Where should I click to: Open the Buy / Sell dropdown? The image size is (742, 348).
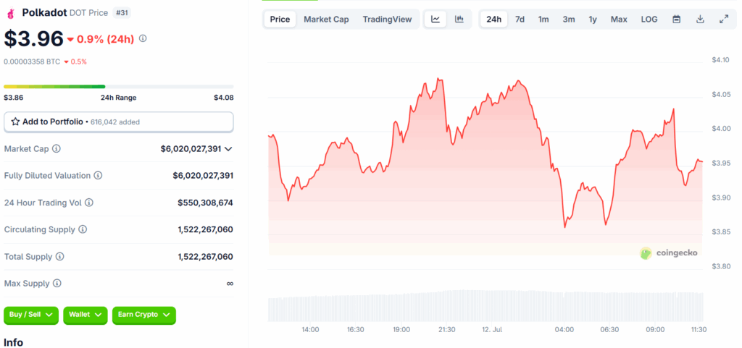point(31,315)
